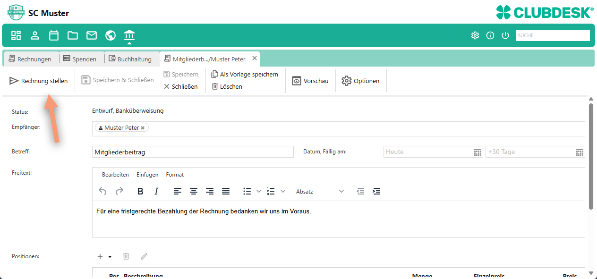Open the due date calendar picker

pos(580,152)
